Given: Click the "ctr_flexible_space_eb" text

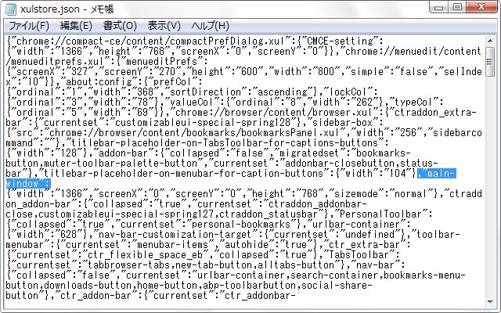Looking at the screenshot, I should pos(145,255).
